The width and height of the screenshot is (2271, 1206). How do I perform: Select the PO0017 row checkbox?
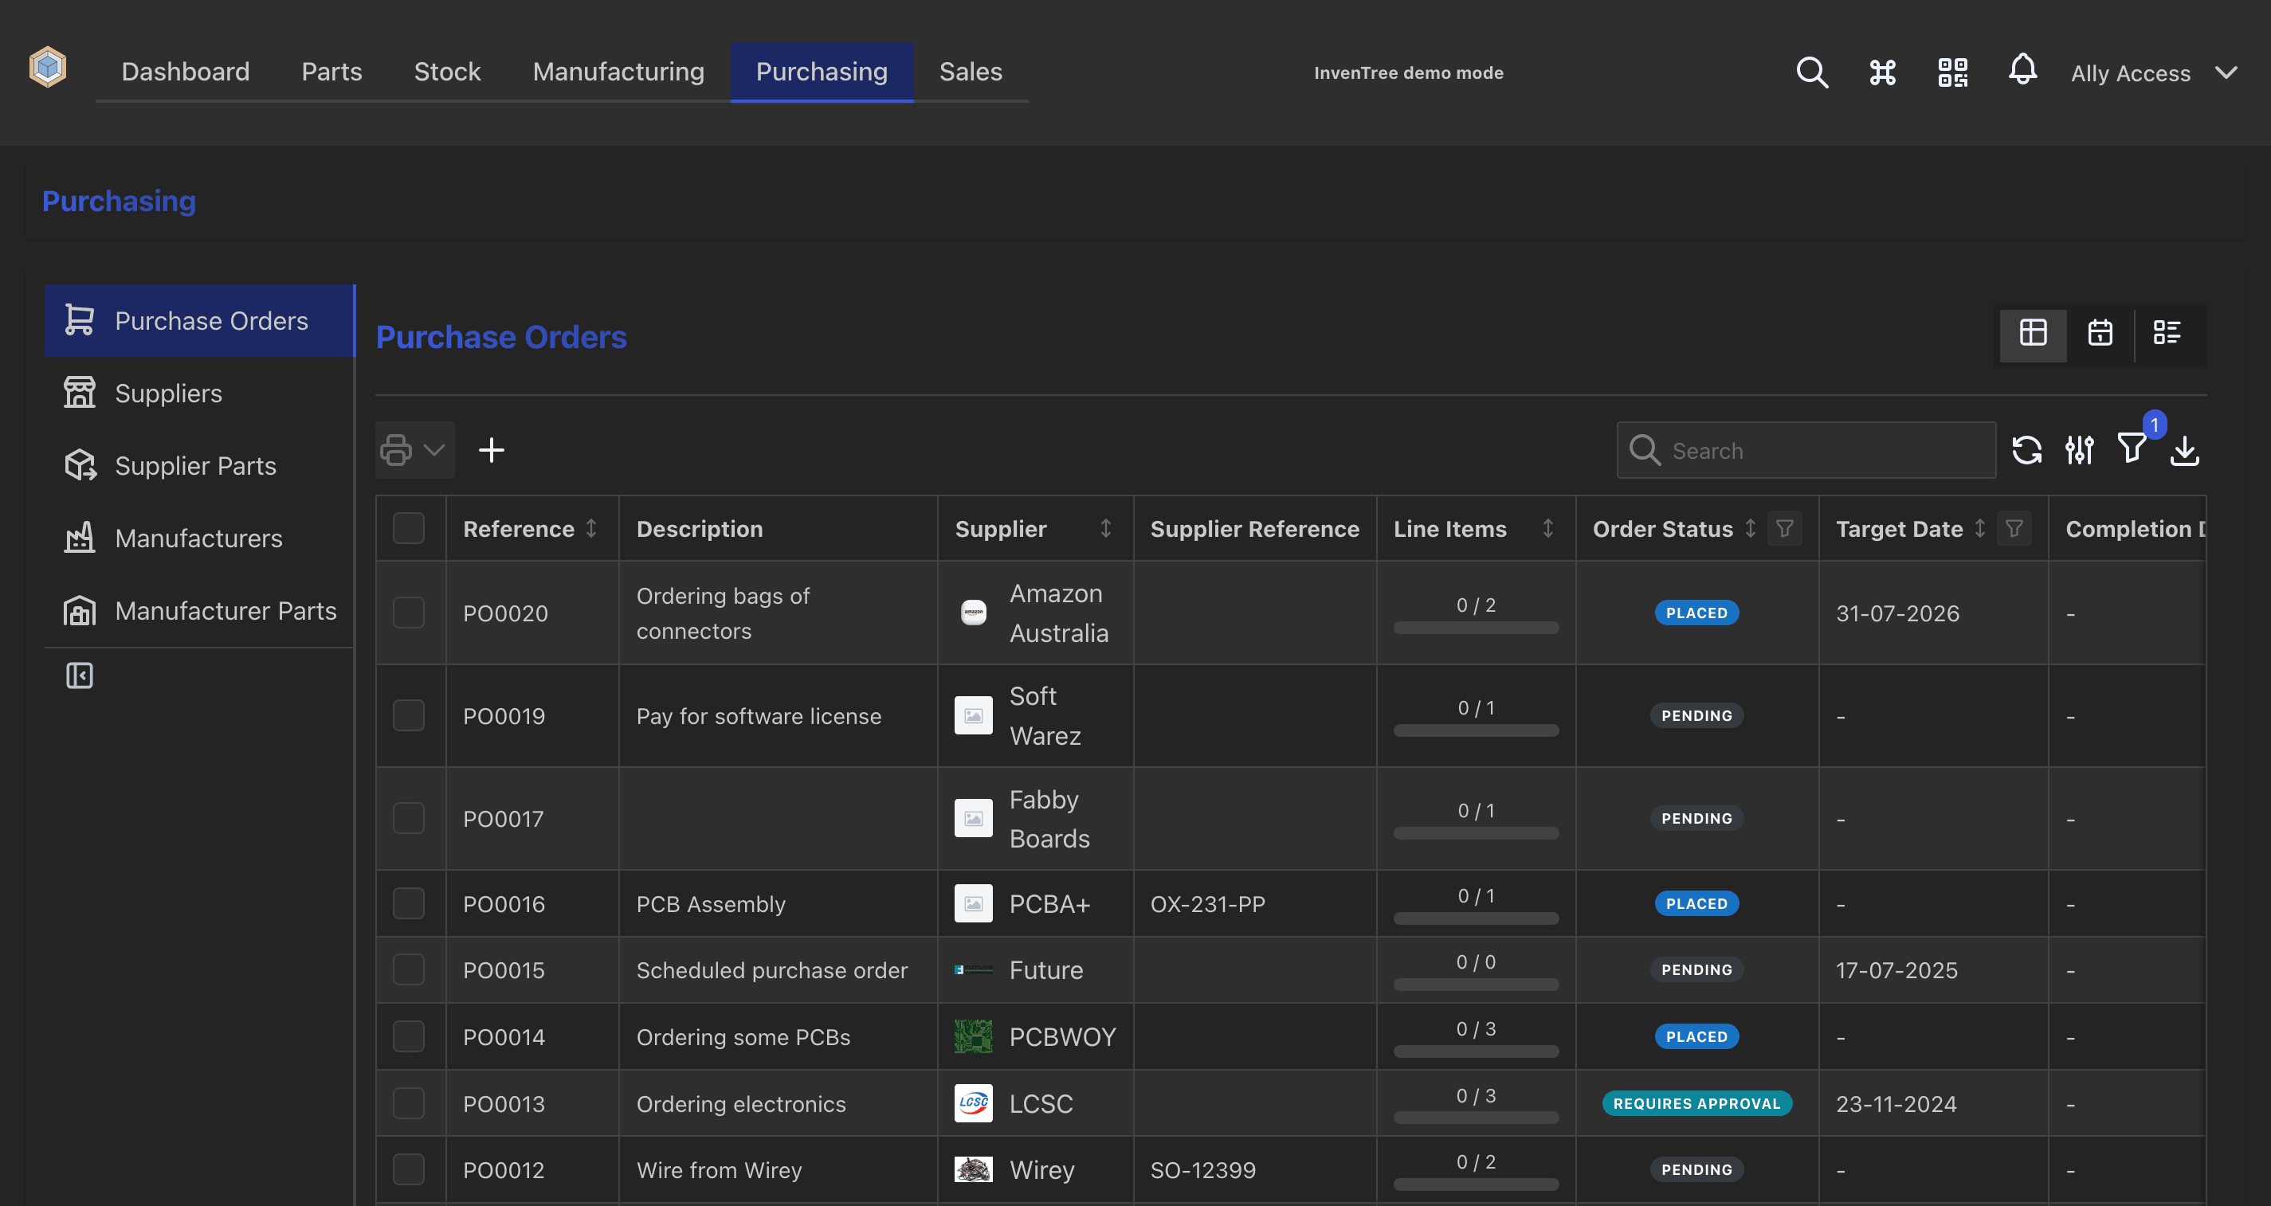pyautogui.click(x=408, y=819)
